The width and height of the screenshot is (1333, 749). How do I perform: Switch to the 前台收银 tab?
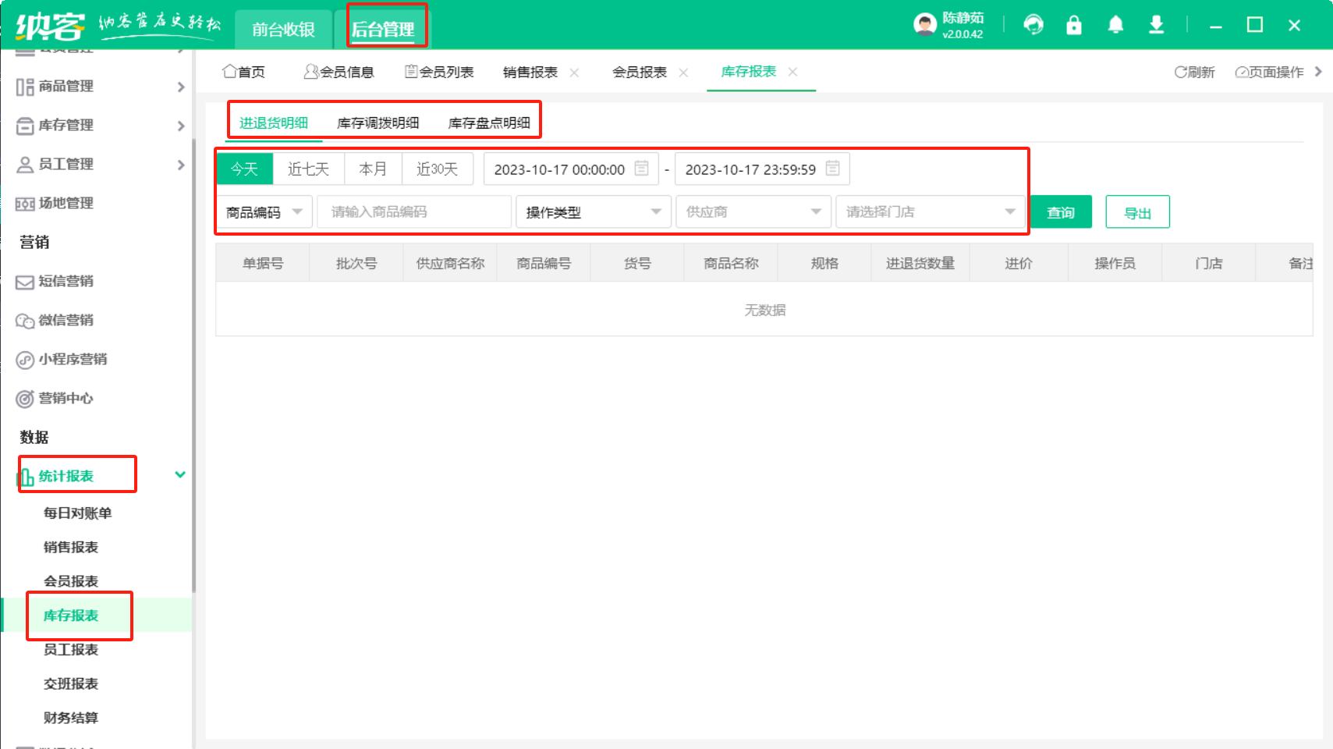tap(283, 30)
